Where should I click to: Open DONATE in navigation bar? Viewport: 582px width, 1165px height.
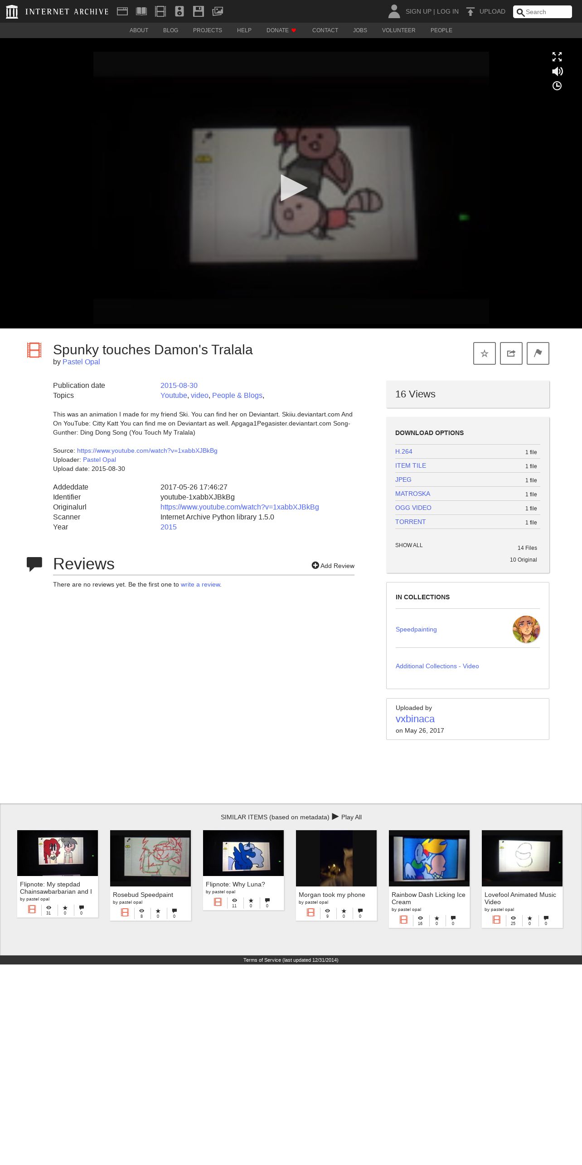pyautogui.click(x=281, y=30)
